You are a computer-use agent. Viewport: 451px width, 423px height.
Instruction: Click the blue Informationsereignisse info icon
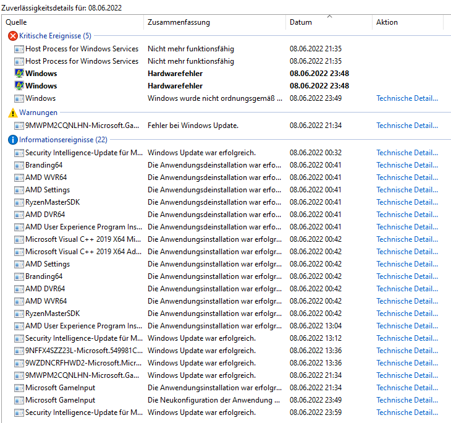pos(12,140)
